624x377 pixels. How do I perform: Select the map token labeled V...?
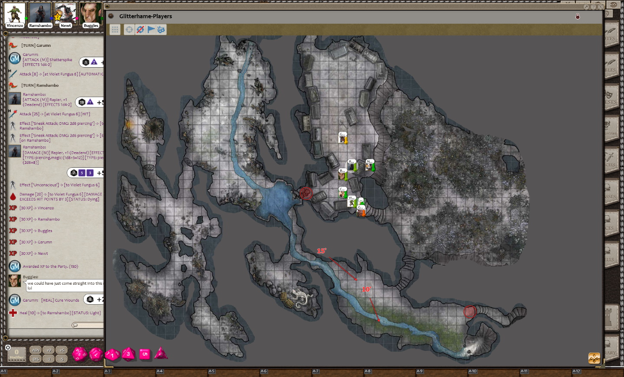point(352,201)
